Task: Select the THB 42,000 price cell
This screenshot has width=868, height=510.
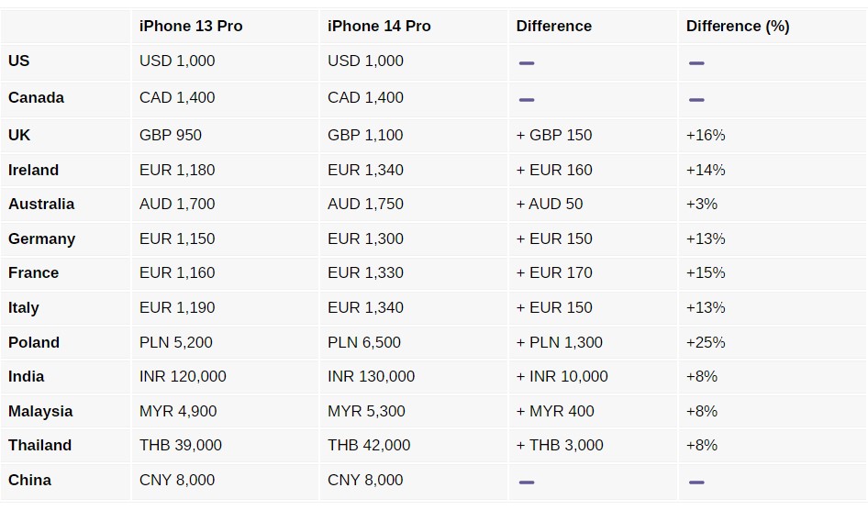Action: tap(369, 445)
